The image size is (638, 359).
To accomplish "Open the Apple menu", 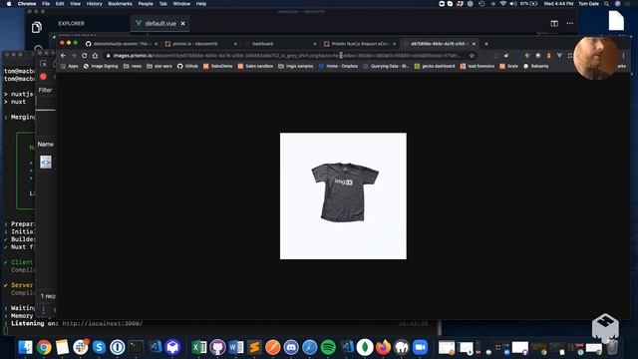I will [9, 4].
